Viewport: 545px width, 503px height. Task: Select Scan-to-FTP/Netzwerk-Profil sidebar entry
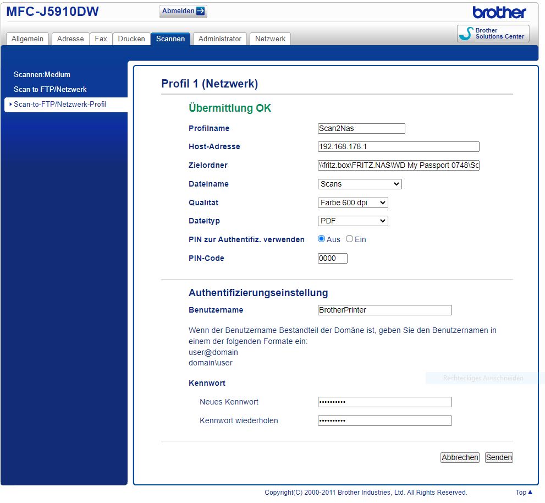click(x=66, y=105)
